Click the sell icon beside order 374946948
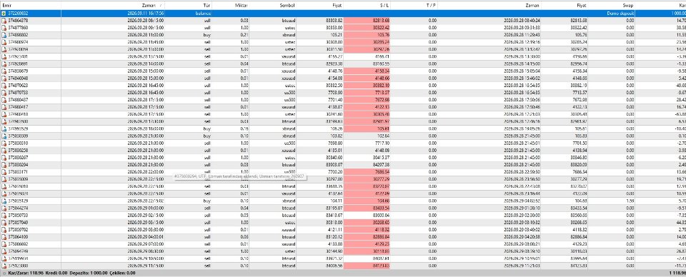The image size is (686, 277). tap(4, 79)
